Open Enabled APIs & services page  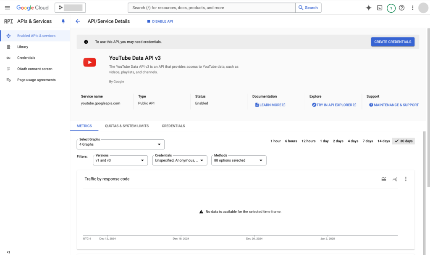35,36
